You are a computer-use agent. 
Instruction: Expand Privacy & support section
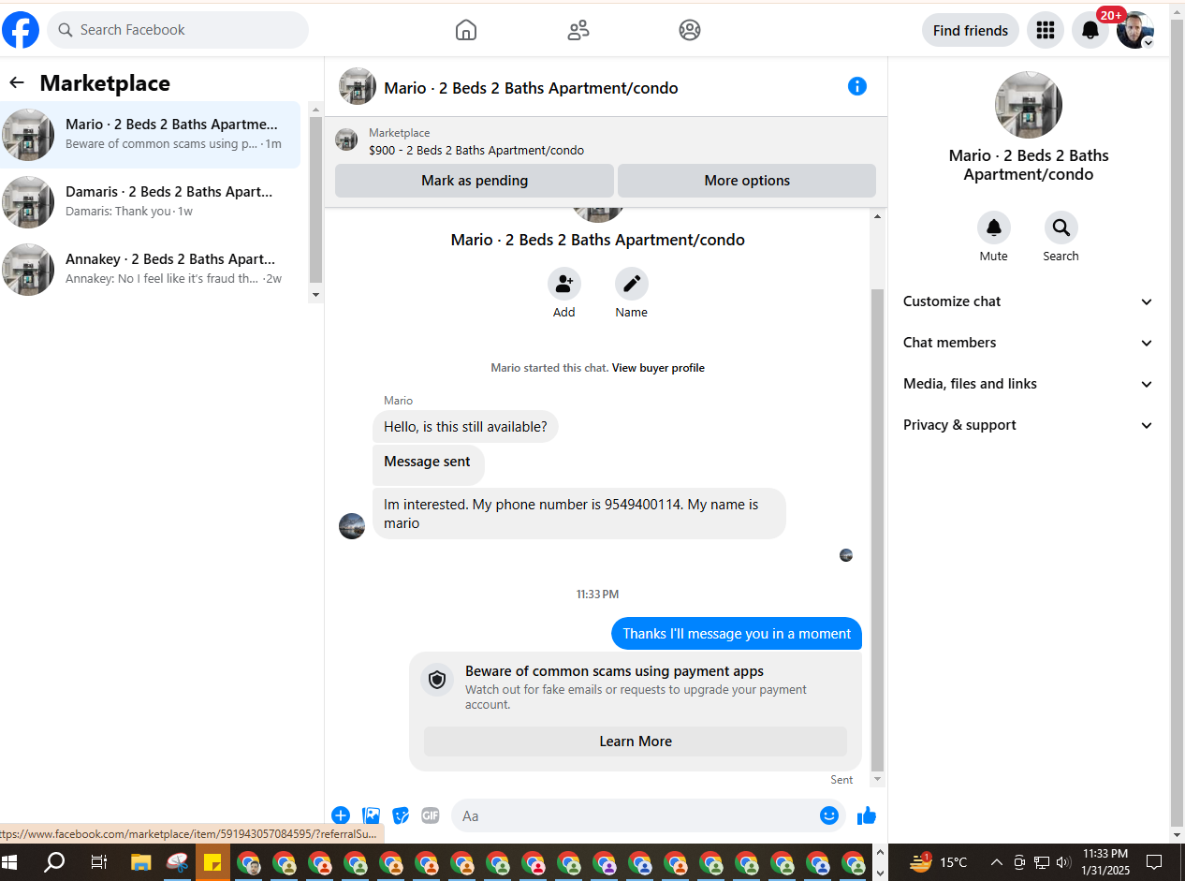(x=1028, y=425)
